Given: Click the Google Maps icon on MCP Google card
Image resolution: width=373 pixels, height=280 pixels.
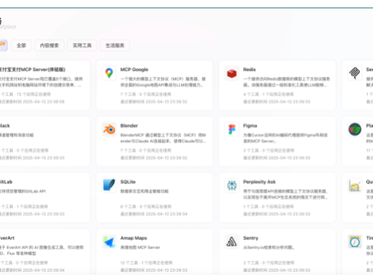Looking at the screenshot, I should (x=109, y=73).
